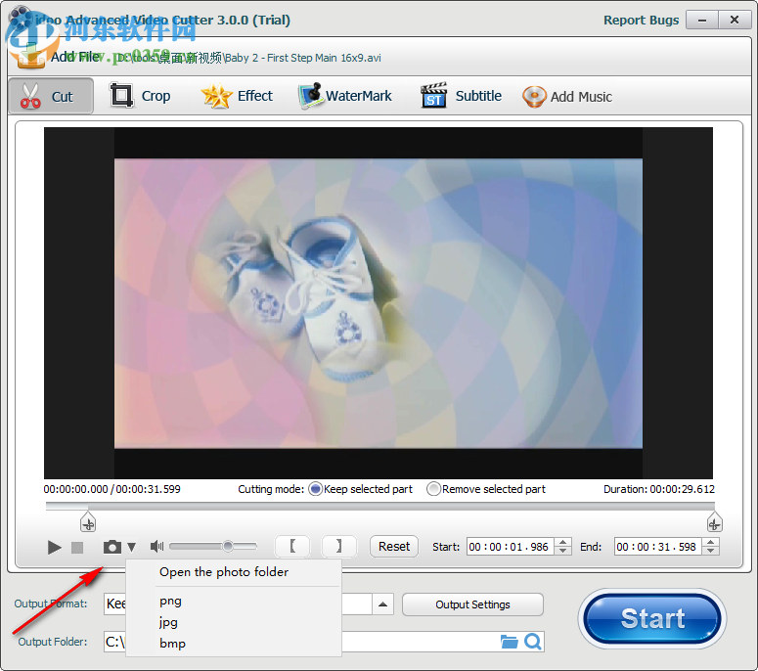Switch to the Effect tab
Image resolution: width=758 pixels, height=671 pixels.
coord(237,96)
